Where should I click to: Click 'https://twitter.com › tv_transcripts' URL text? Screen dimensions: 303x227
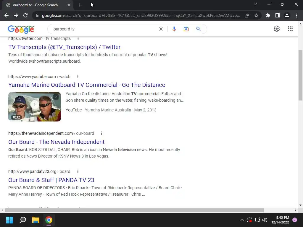(39, 38)
